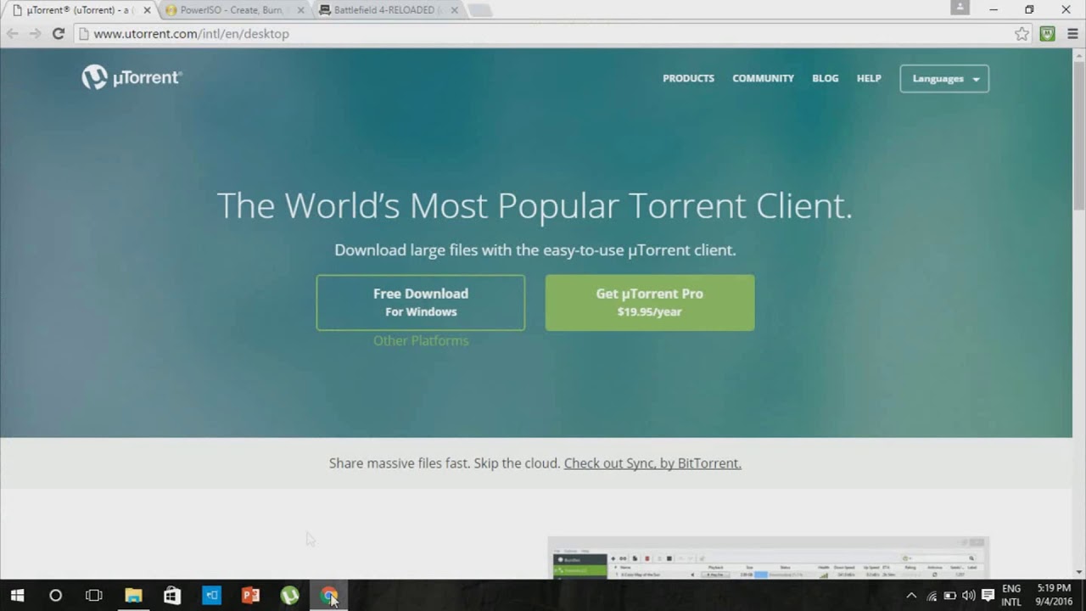The width and height of the screenshot is (1086, 611).
Task: Open Other Platforms link
Action: 421,340
